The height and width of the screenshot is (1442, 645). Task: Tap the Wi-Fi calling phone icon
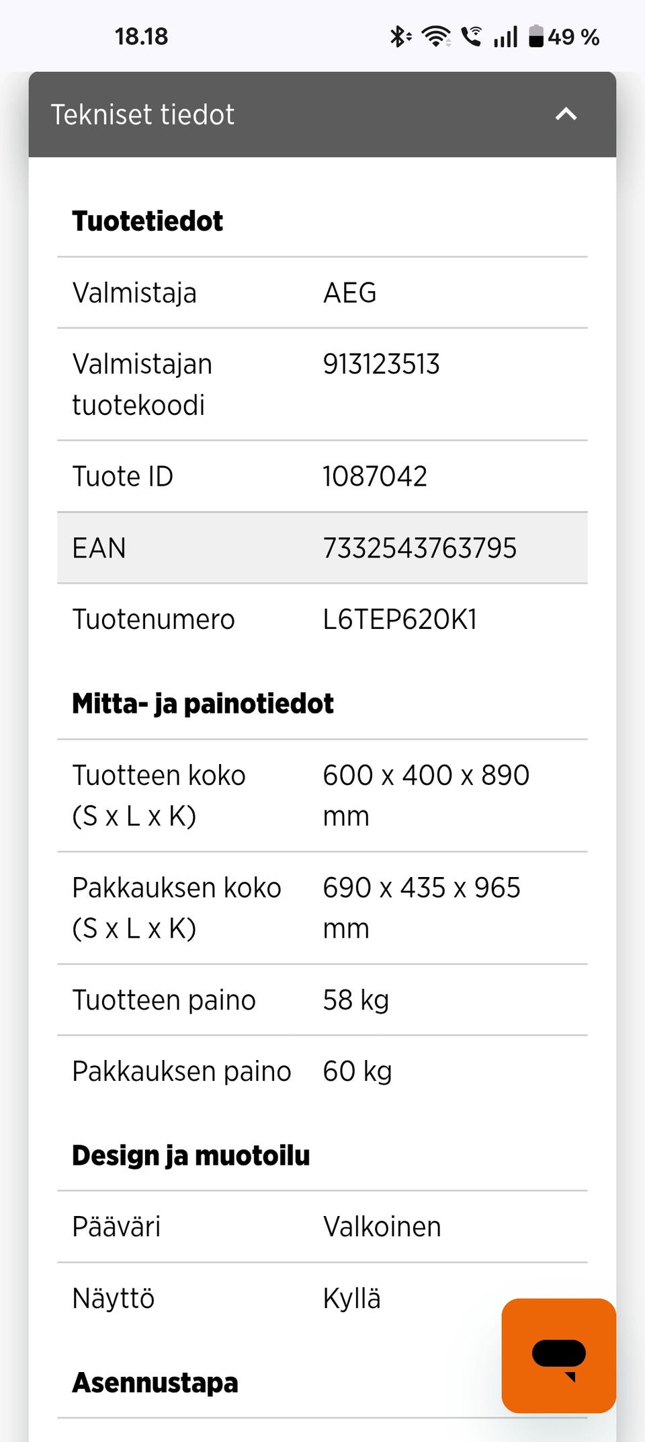472,36
